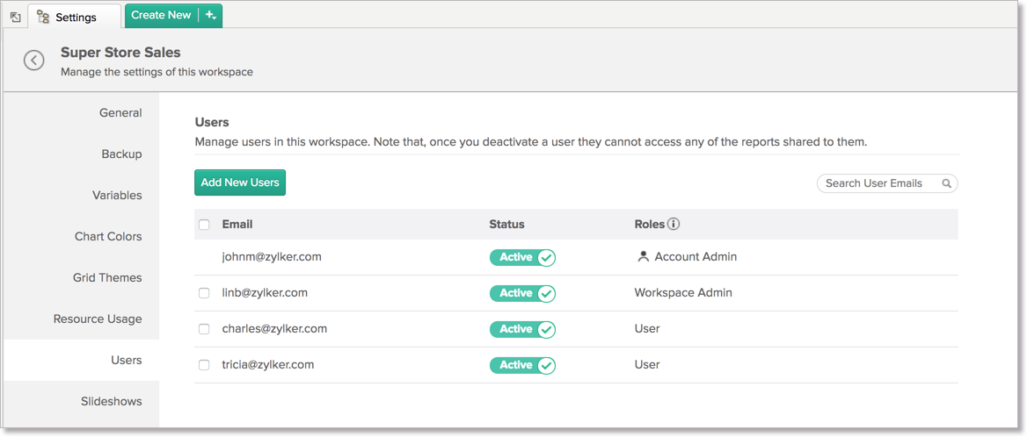
Task: Toggle Active status for johnm@zylker.com
Action: 522,257
